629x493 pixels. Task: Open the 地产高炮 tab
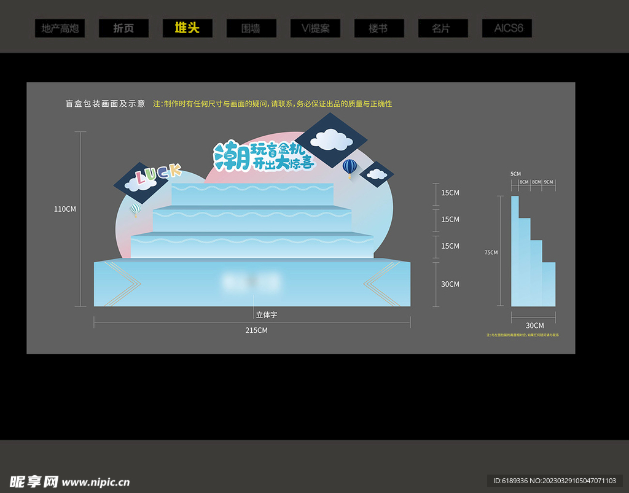(x=60, y=28)
